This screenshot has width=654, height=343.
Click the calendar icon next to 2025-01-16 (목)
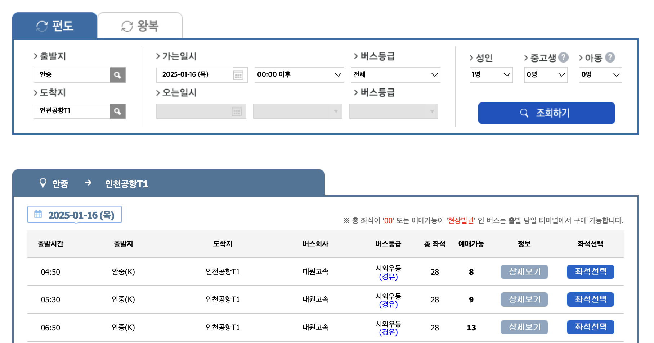pyautogui.click(x=38, y=214)
